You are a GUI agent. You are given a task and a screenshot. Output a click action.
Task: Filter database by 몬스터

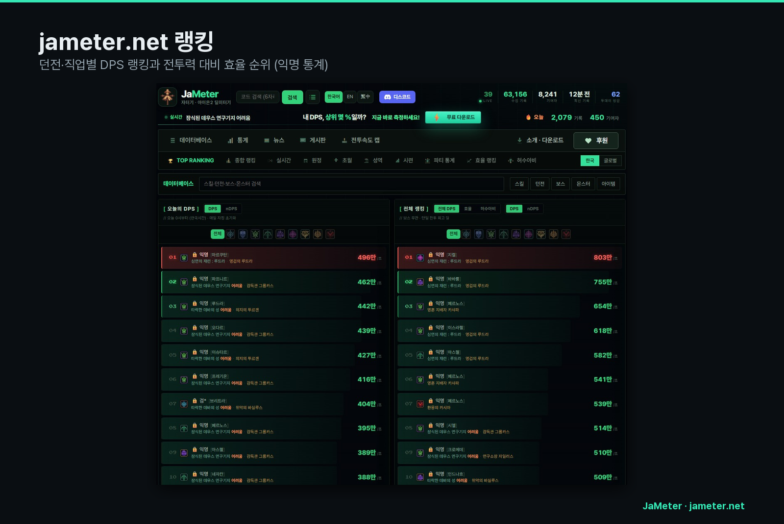pyautogui.click(x=584, y=184)
